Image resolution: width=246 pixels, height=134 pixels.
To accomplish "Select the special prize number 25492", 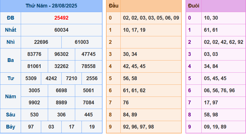I will (x=61, y=18).
